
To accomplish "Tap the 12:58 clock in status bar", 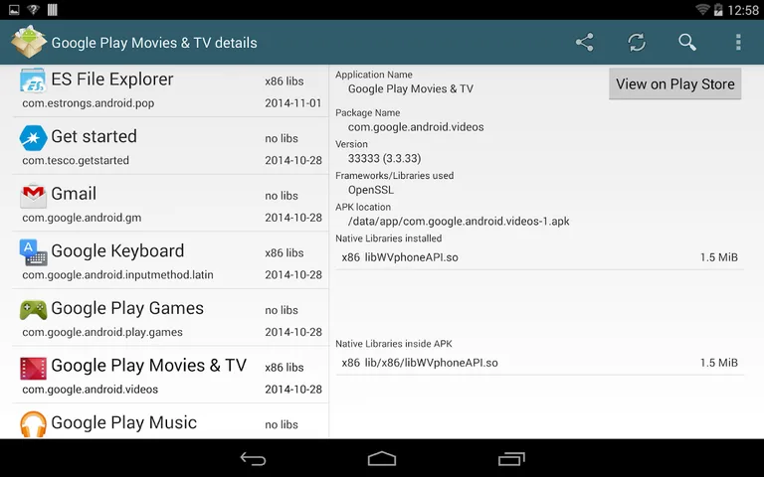I will [x=742, y=10].
